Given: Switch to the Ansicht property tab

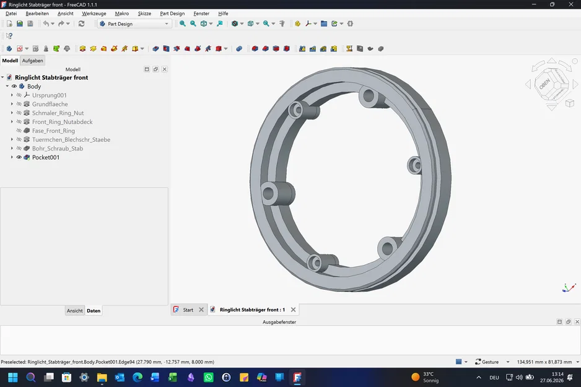Looking at the screenshot, I should pos(74,311).
